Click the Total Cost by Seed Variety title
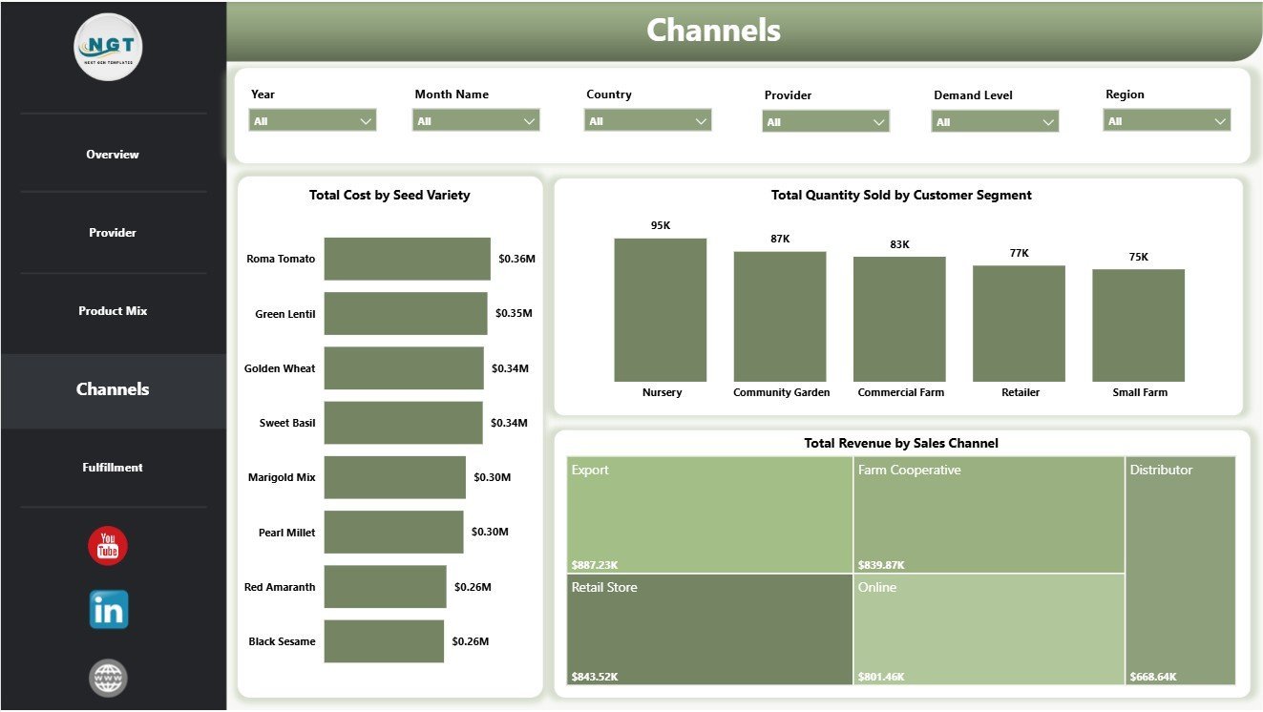This screenshot has width=1263, height=712. (389, 195)
